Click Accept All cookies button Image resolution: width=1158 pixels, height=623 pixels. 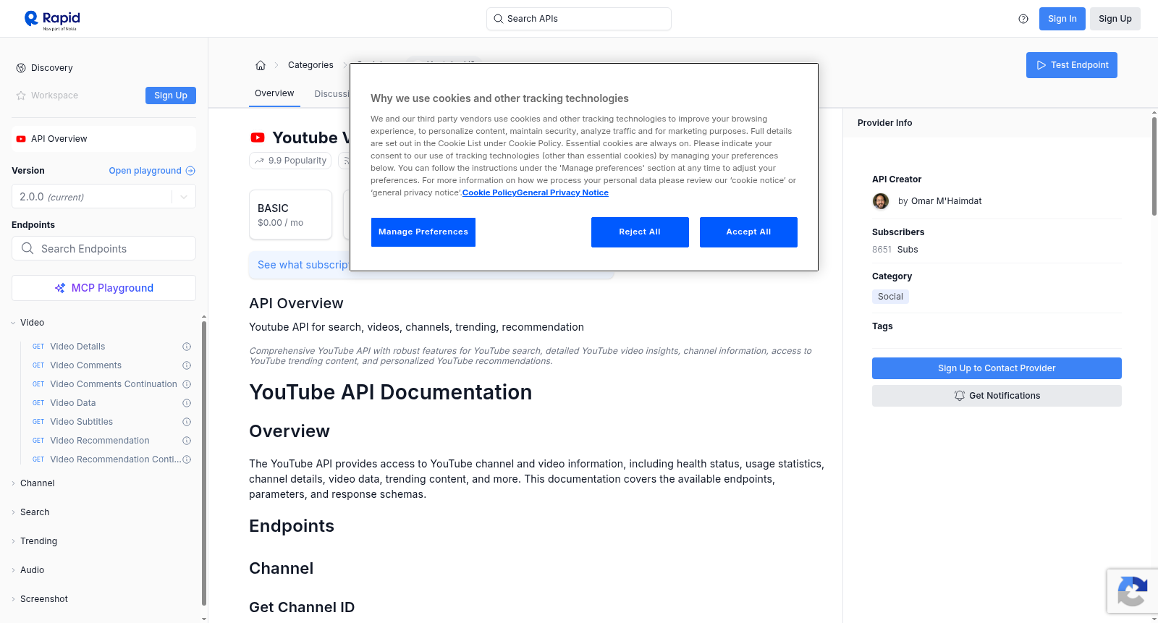click(748, 232)
